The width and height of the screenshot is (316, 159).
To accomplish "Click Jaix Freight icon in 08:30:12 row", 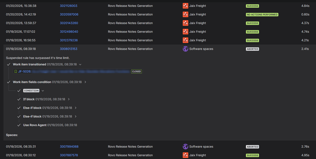I will [185, 155].
